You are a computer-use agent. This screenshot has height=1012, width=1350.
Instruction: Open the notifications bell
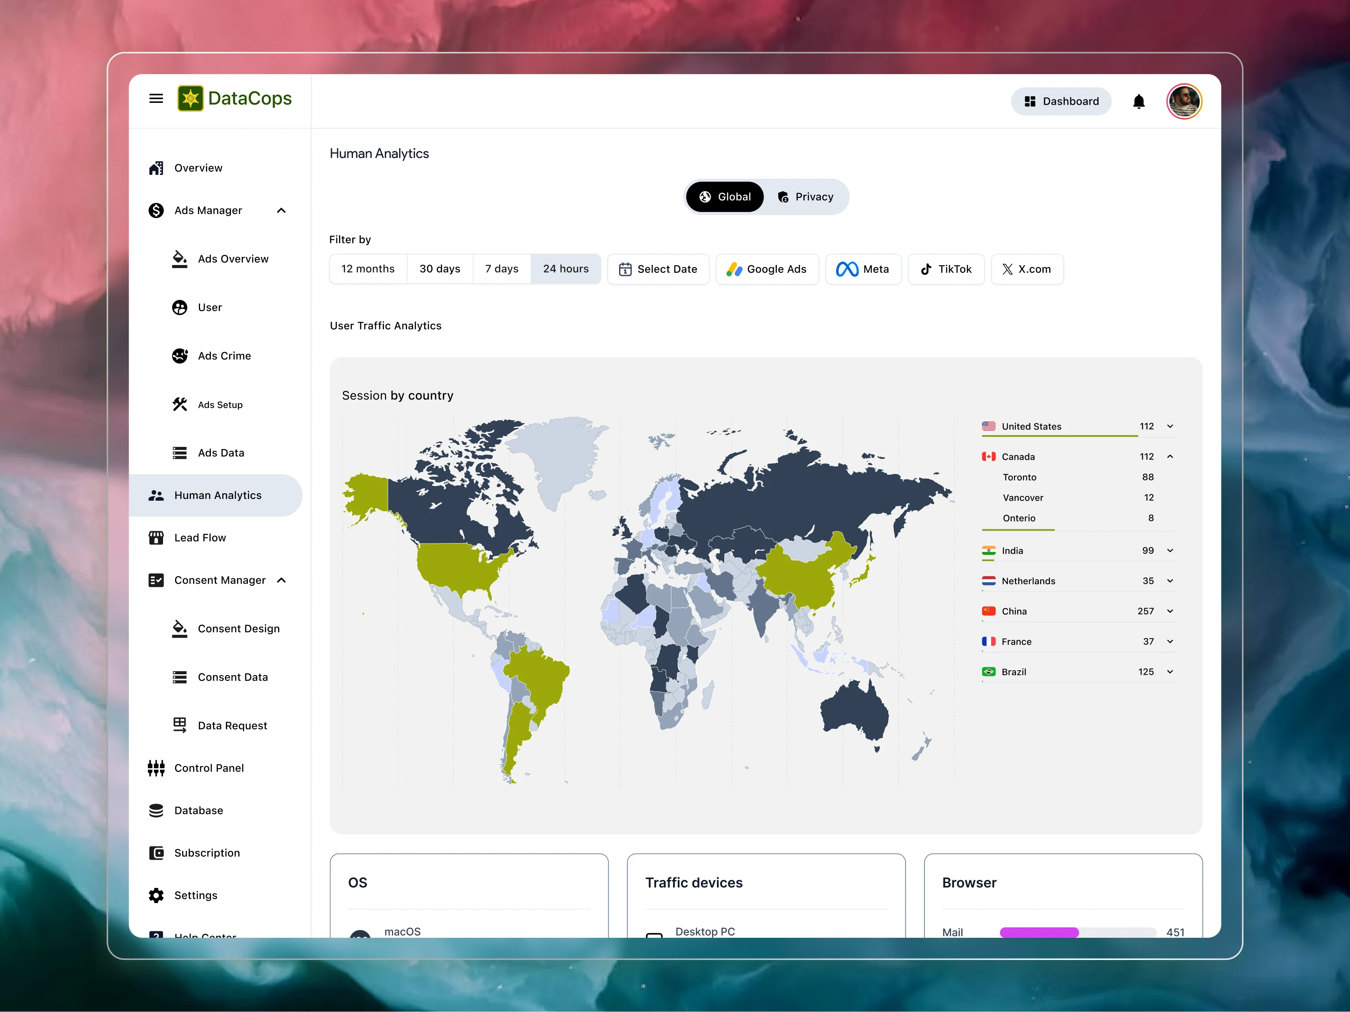click(x=1139, y=101)
